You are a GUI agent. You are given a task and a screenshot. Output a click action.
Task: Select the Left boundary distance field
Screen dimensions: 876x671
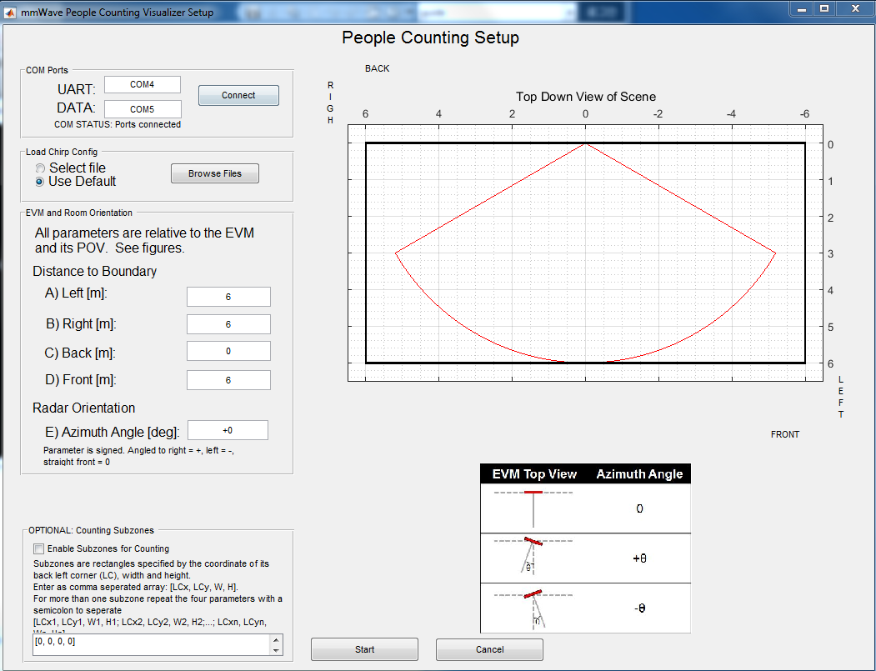point(228,297)
